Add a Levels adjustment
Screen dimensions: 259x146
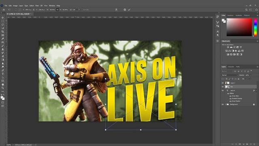click(231, 47)
